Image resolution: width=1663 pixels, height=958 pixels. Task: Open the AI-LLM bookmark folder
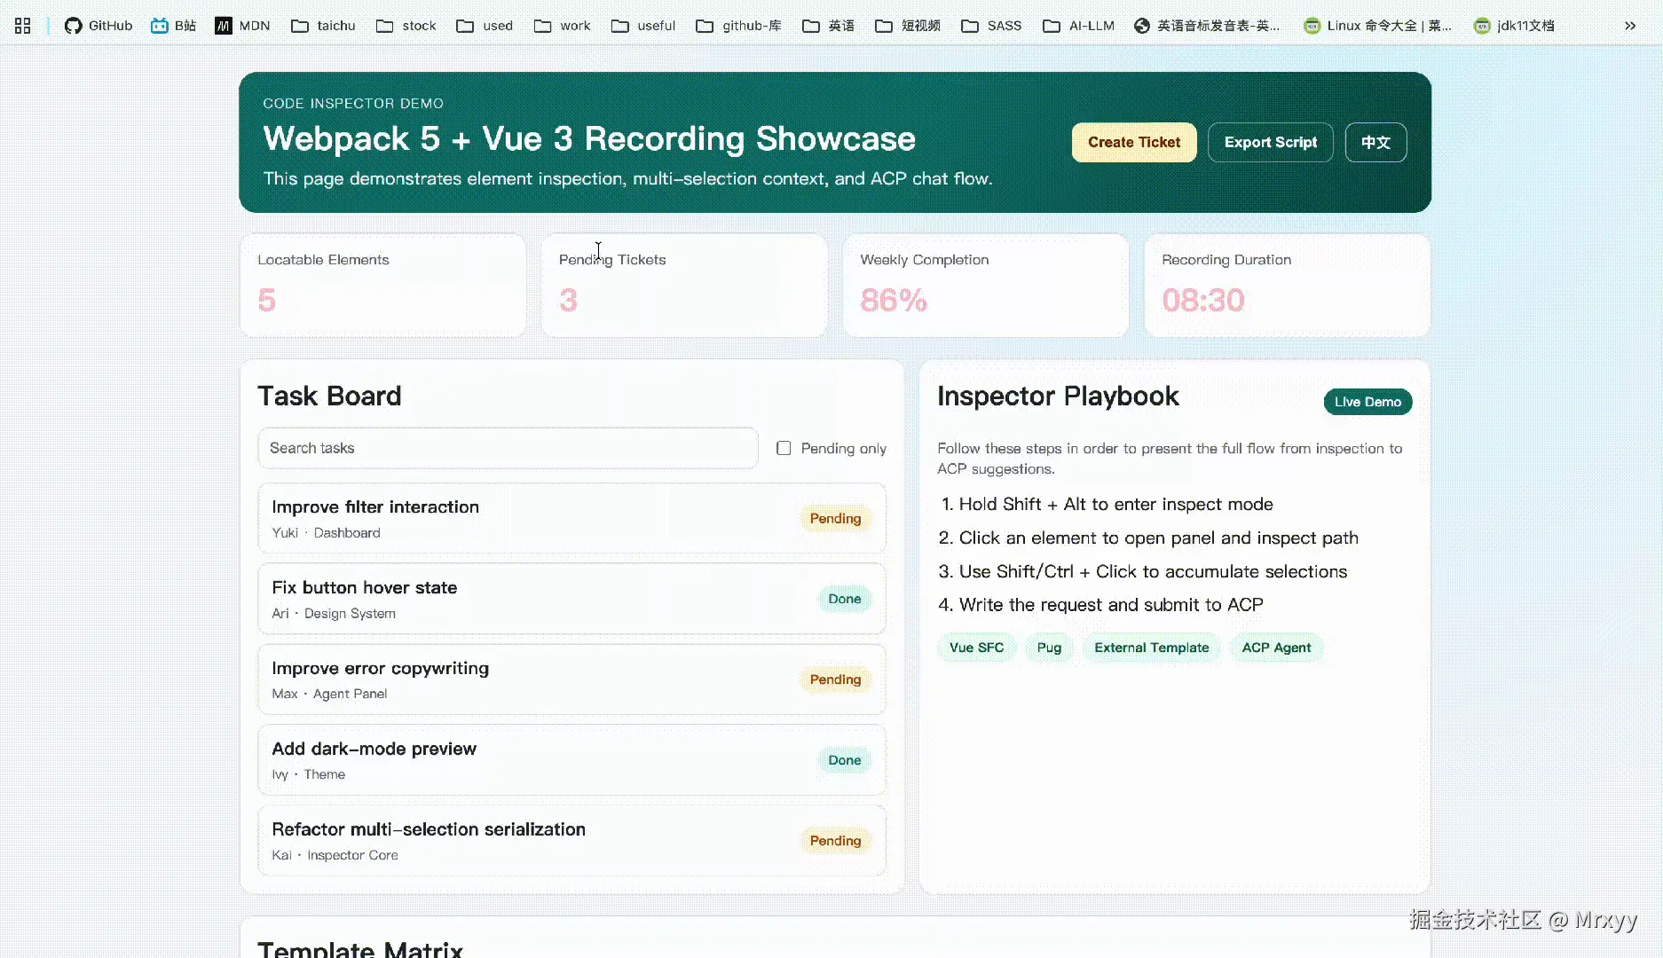coord(1078,26)
